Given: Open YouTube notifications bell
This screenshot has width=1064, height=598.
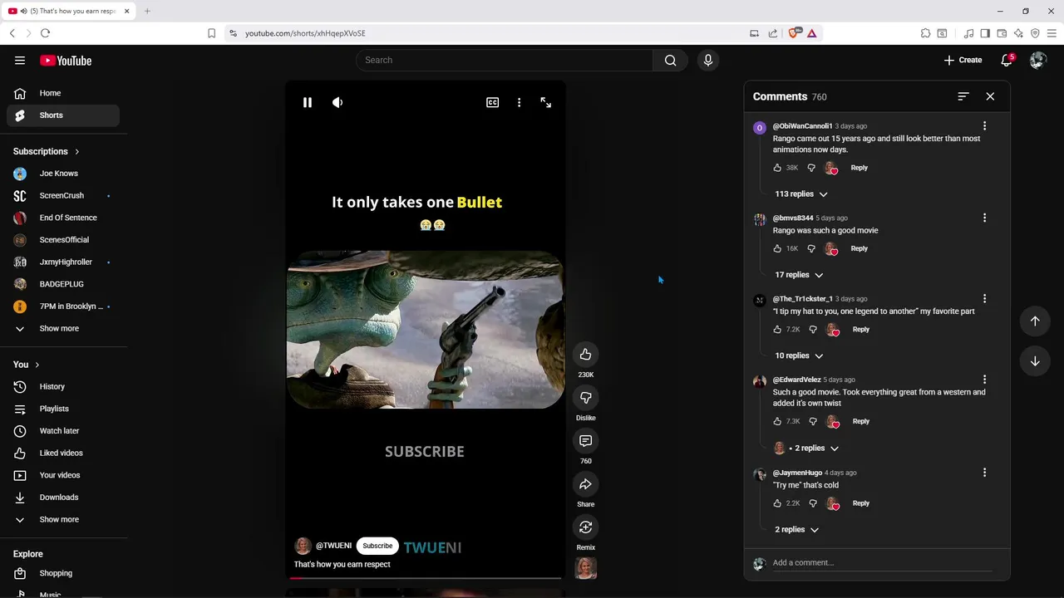Looking at the screenshot, I should pos(1007,60).
